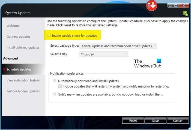Maximize the System Update window
The height and width of the screenshot is (130, 191).
176,6
